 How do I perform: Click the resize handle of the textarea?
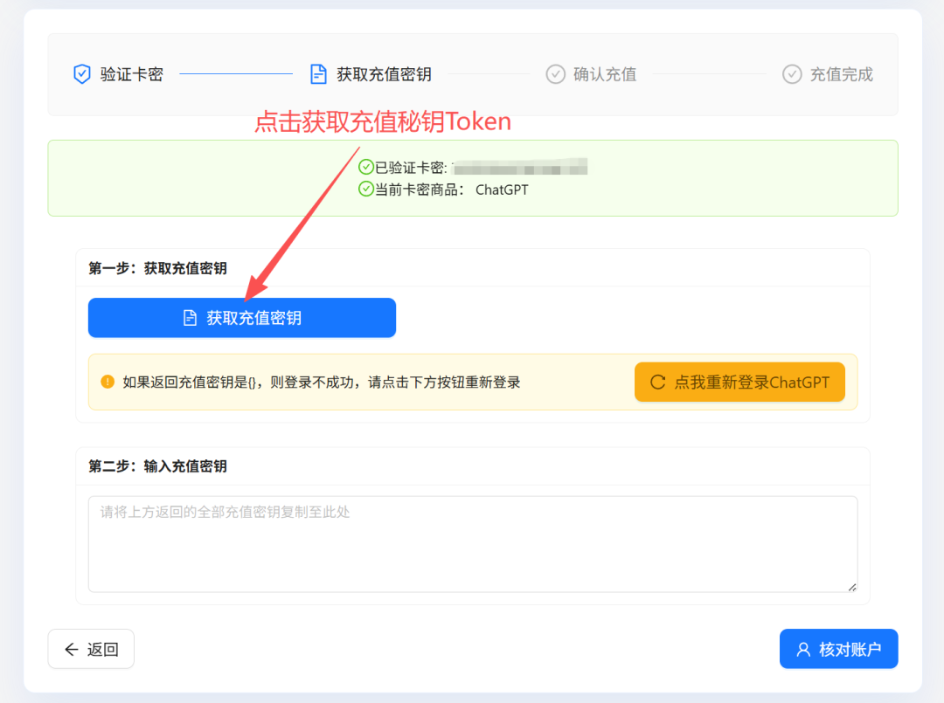point(850,587)
